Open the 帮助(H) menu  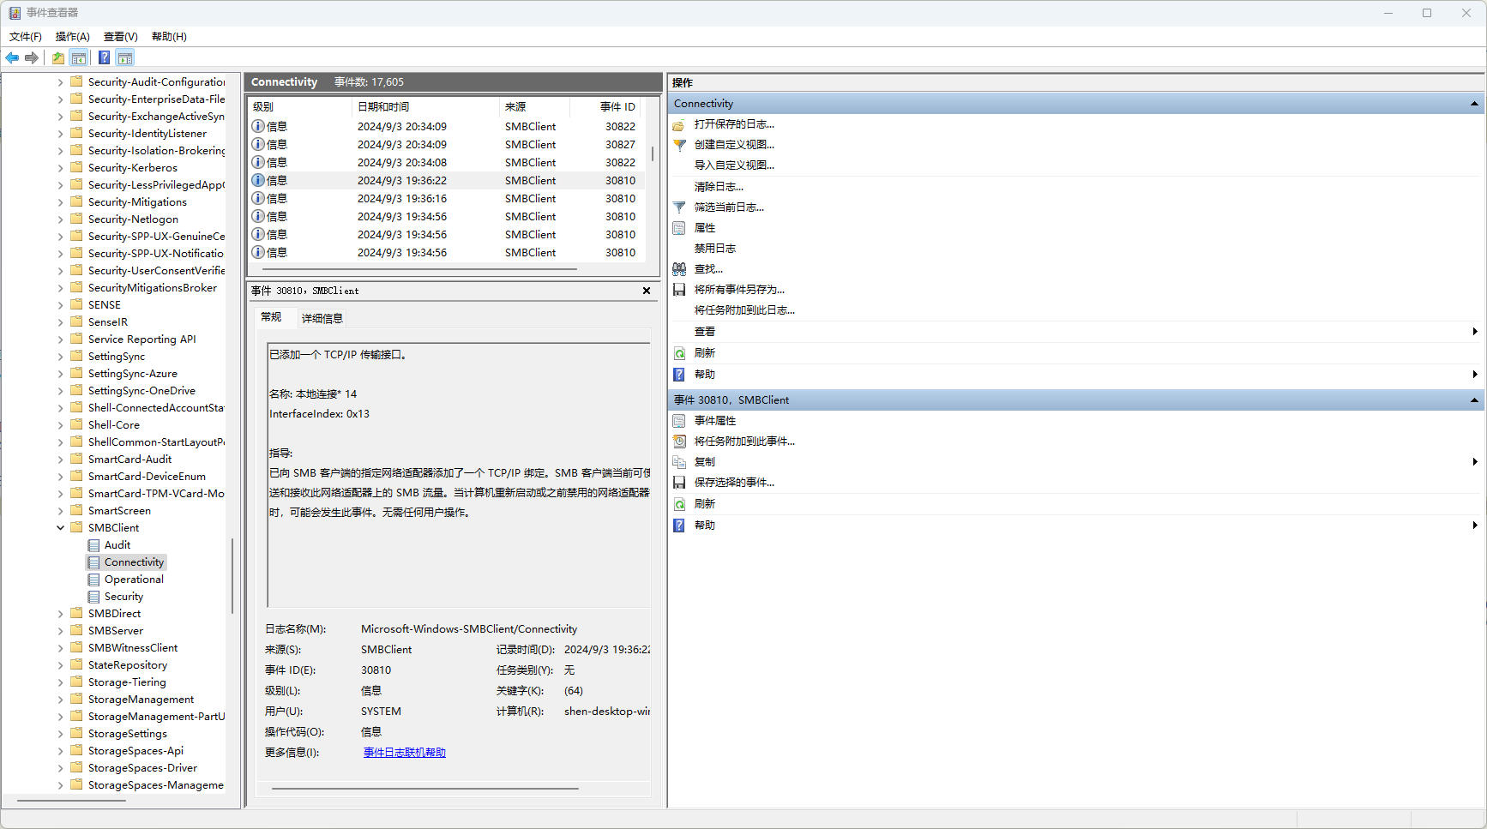click(x=169, y=37)
